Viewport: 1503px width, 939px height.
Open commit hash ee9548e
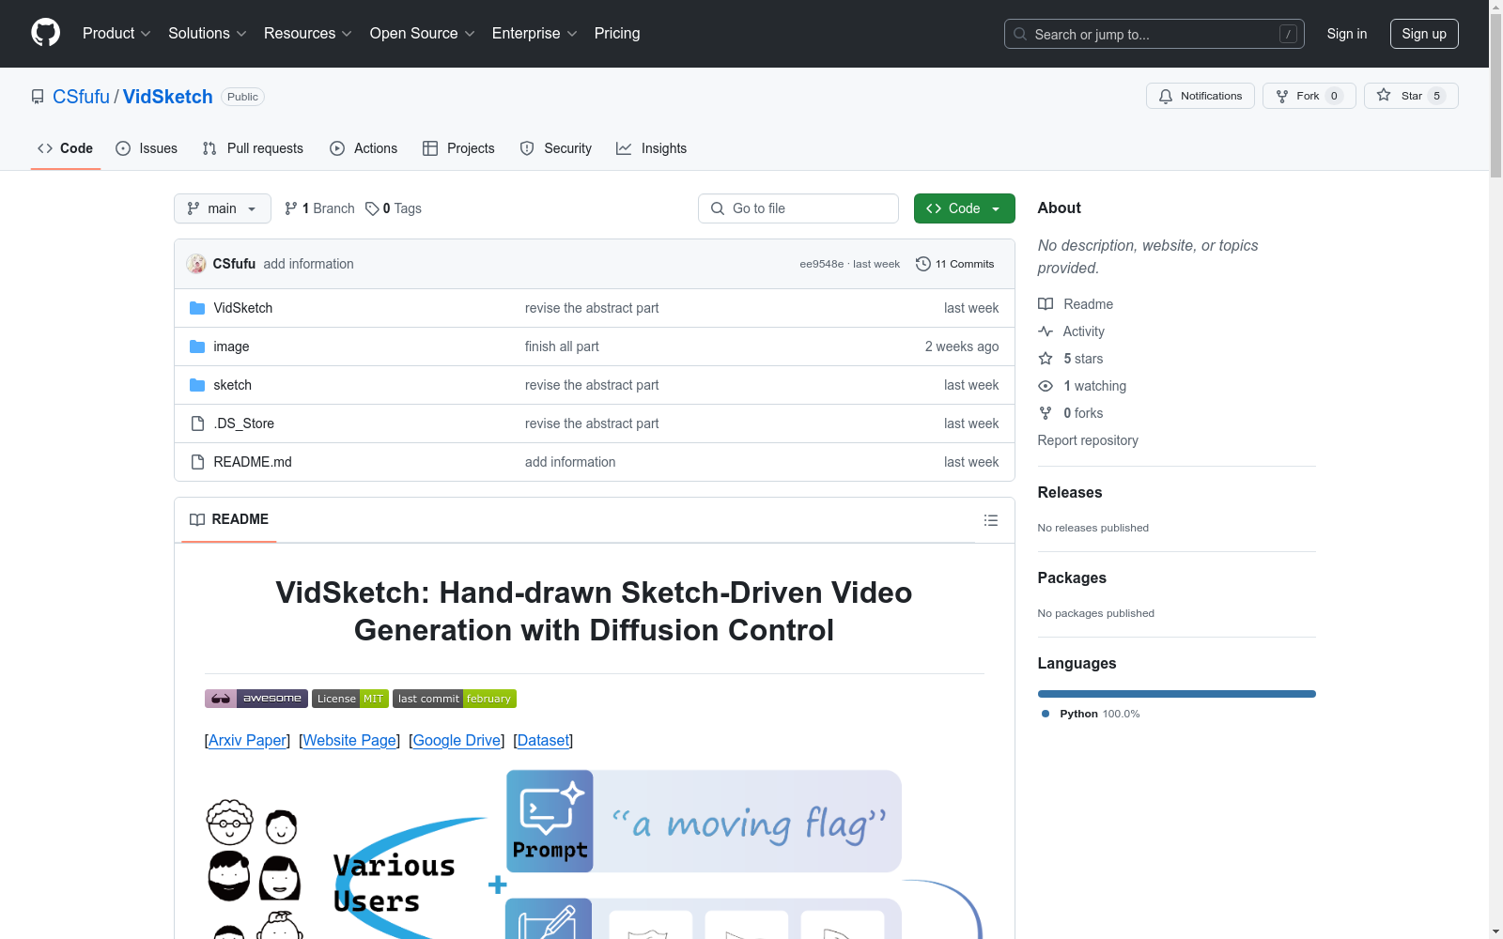click(x=822, y=264)
